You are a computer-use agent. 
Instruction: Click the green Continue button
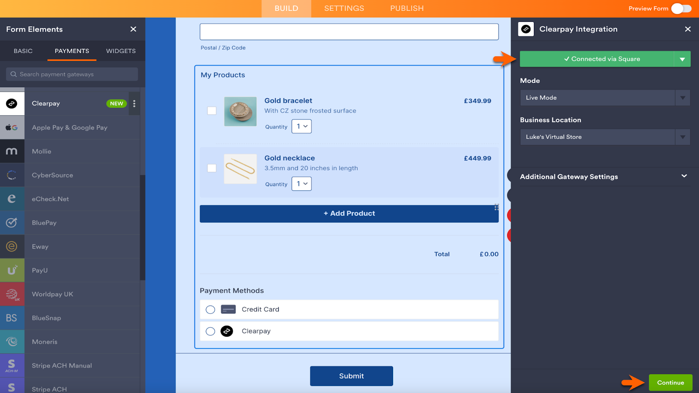tap(671, 383)
